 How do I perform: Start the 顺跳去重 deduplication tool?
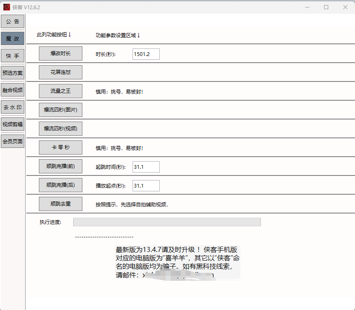tap(60, 204)
